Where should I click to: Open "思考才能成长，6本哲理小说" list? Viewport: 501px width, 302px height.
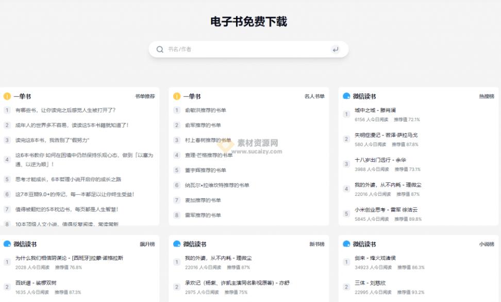coord(68,179)
